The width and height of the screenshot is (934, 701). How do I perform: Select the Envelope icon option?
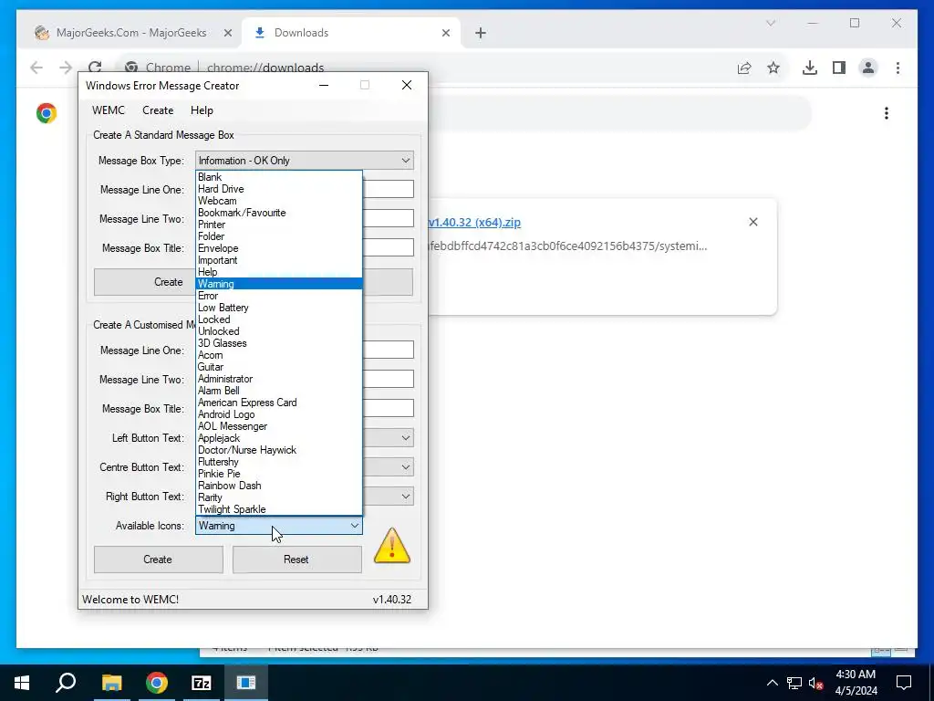click(x=279, y=248)
